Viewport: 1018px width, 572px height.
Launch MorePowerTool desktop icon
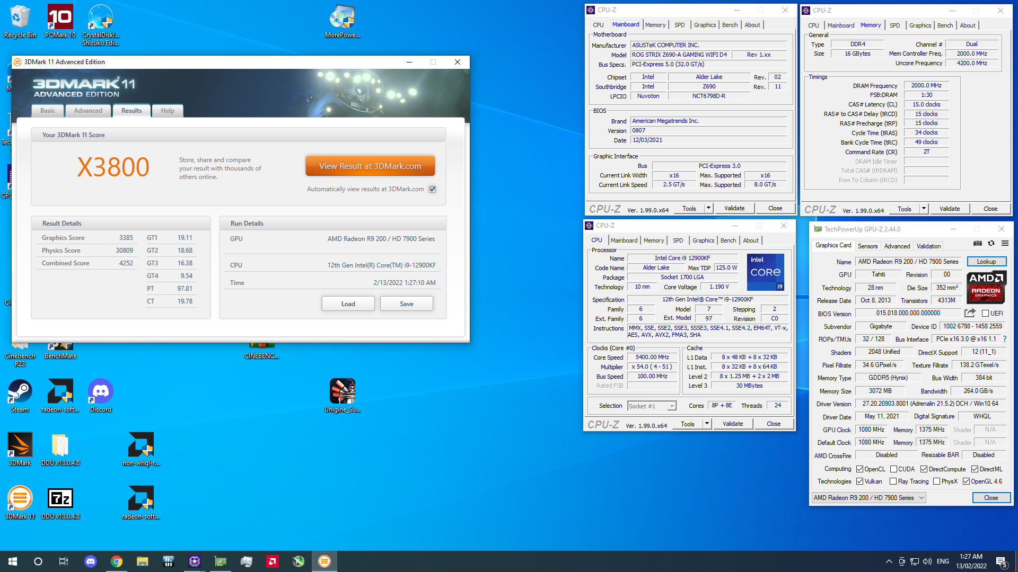click(343, 21)
